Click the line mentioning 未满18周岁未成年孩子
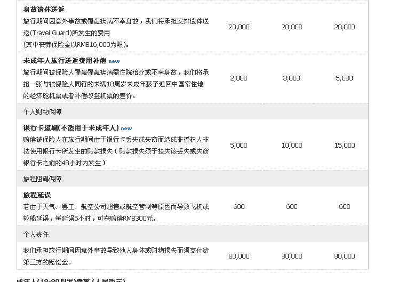The image size is (397, 282). click(114, 84)
